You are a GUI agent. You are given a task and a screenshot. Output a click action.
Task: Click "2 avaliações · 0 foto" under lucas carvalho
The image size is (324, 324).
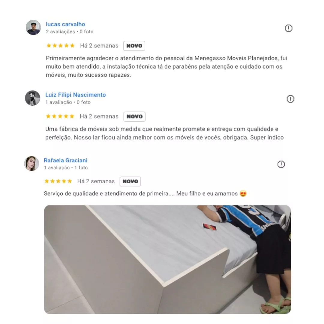(70, 31)
